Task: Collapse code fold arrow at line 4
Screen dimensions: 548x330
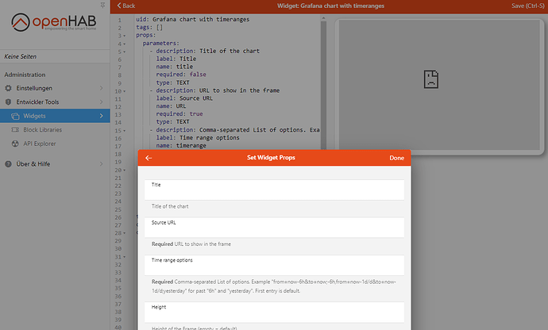Action: (x=125, y=44)
